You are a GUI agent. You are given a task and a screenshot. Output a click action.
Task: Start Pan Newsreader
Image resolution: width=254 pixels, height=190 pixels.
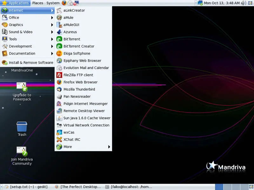point(83,97)
